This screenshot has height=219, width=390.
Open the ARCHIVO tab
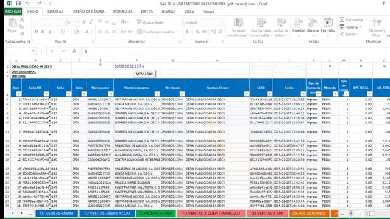(13, 12)
